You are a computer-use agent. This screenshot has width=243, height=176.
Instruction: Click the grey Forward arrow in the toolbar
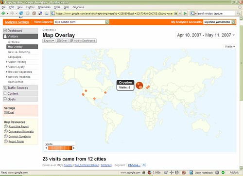(x=12, y=13)
